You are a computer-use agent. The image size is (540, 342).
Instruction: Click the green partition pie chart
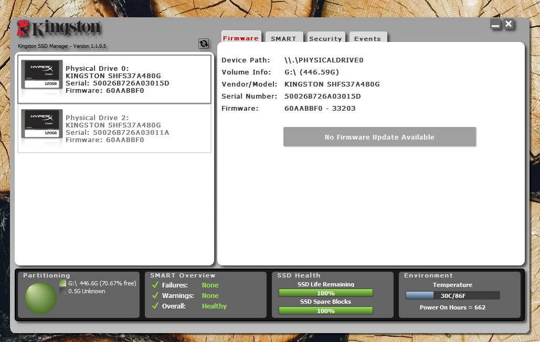[x=40, y=298]
